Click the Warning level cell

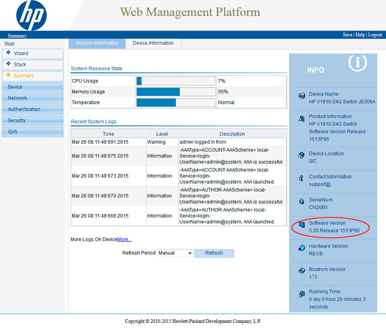click(x=156, y=142)
